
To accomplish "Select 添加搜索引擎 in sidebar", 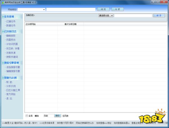I will (x=13, y=67).
